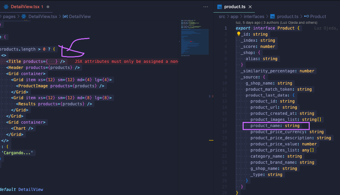Click the 'Luz Ojeda' inline blame annotation
Image resolution: width=340 pixels, height=195 pixels.
(326, 28)
